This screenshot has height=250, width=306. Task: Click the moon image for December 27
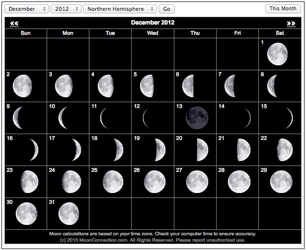click(x=197, y=182)
